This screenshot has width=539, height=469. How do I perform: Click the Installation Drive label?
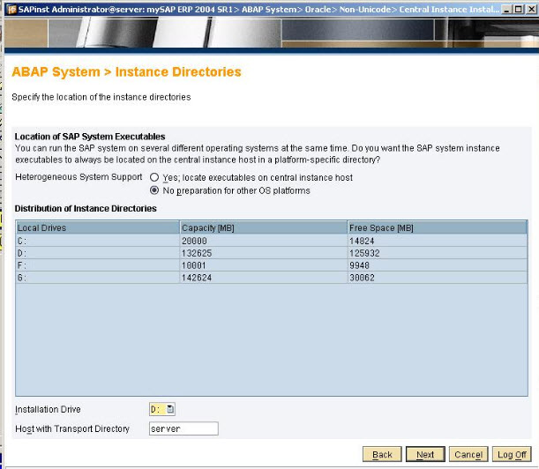tap(48, 409)
